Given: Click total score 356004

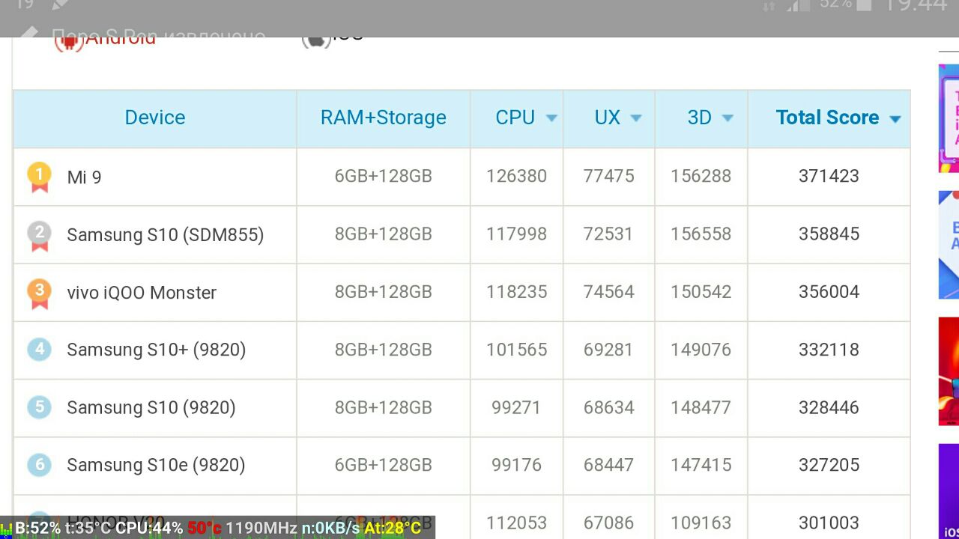Looking at the screenshot, I should coord(829,291).
